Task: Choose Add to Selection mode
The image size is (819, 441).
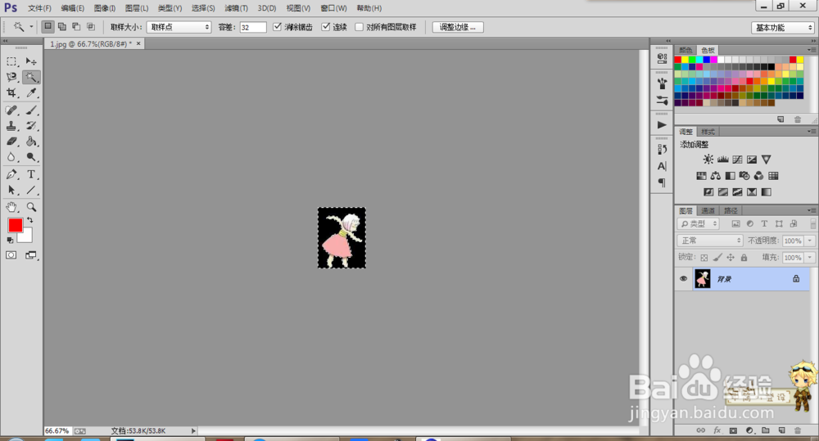Action: pyautogui.click(x=62, y=27)
